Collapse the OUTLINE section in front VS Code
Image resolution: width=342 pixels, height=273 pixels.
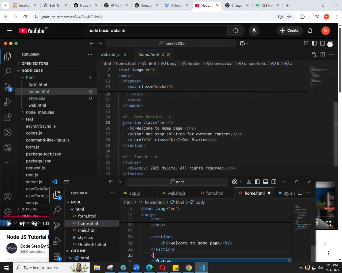click(68, 251)
